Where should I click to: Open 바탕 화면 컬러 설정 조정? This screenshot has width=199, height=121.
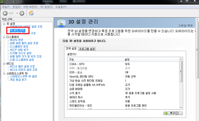[24, 43]
